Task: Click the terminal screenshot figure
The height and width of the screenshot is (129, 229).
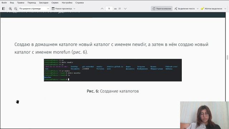Action: coord(113,70)
